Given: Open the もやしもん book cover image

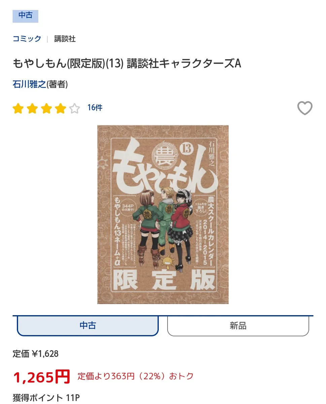Looking at the screenshot, I should click(x=163, y=214).
